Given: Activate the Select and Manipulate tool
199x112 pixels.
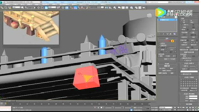Looking at the screenshot, I should tap(63, 8).
